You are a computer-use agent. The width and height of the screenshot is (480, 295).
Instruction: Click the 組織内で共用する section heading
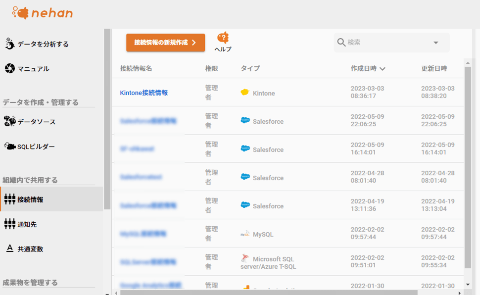click(30, 180)
